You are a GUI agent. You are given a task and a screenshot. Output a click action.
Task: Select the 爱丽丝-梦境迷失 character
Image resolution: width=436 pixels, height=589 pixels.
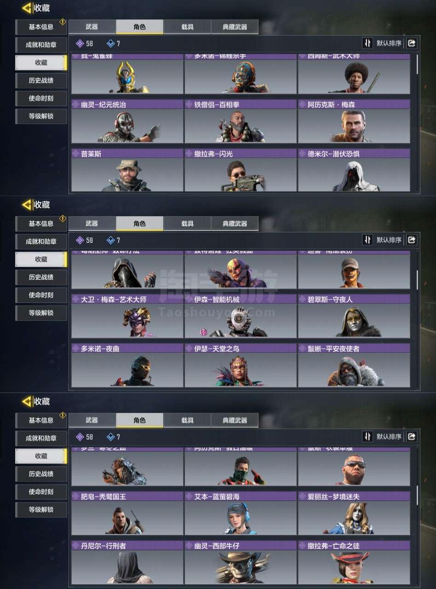(354, 513)
